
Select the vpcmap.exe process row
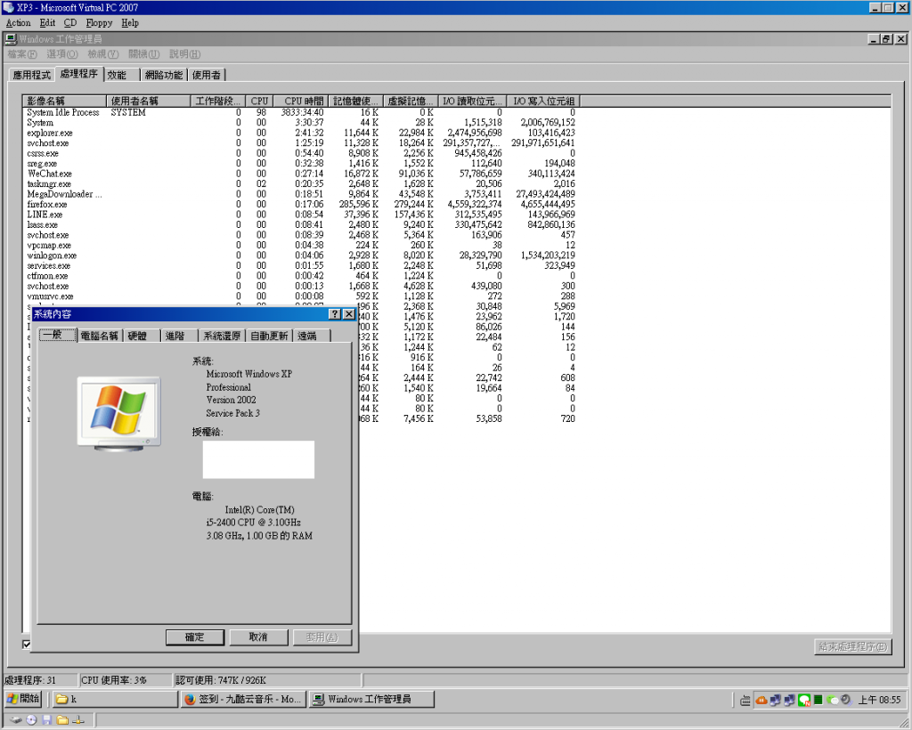point(301,246)
